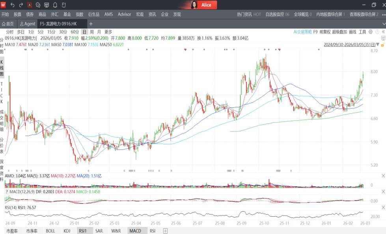Viewport: 386px width, 234px height.
Task: Open the MACD indicator help question mark
Action: [x=6, y=191]
